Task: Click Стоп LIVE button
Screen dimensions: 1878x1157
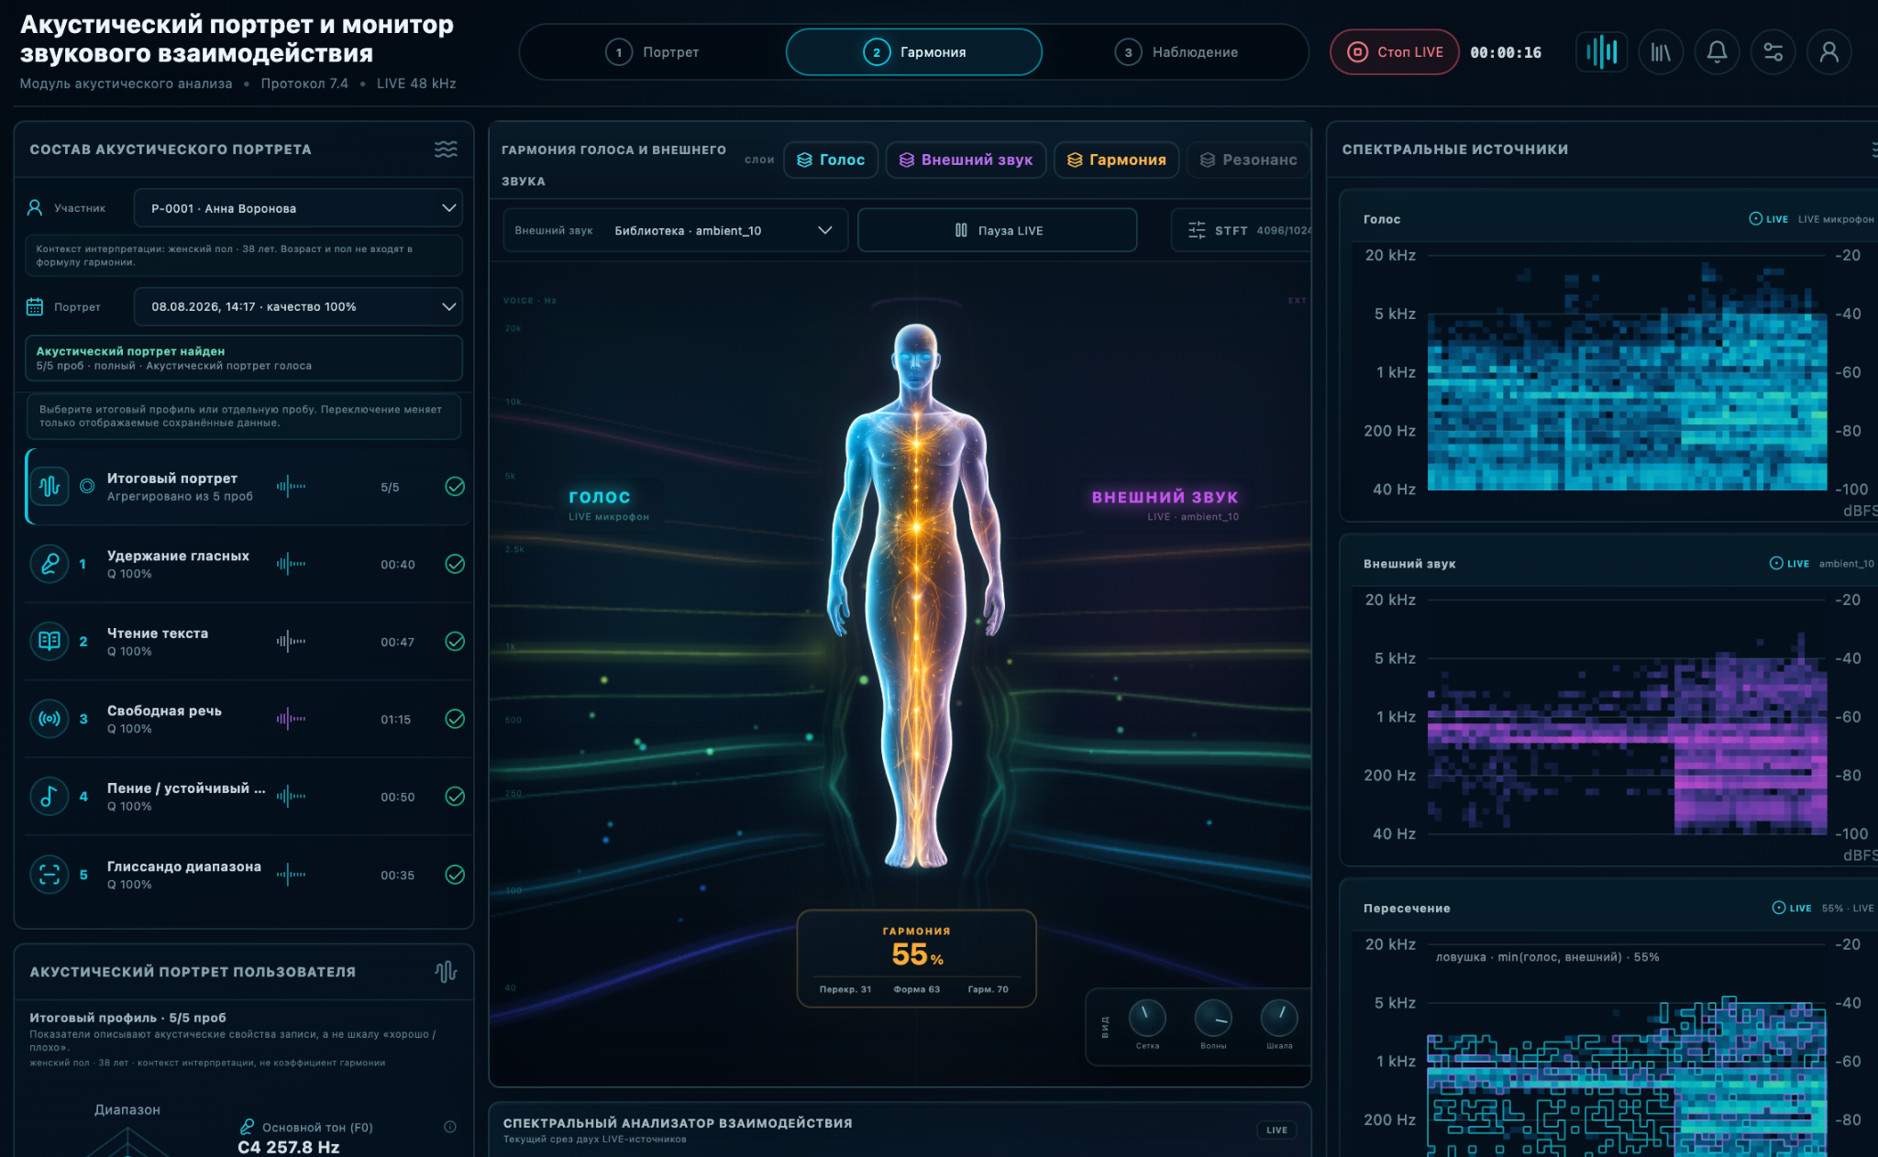Action: 1395,52
